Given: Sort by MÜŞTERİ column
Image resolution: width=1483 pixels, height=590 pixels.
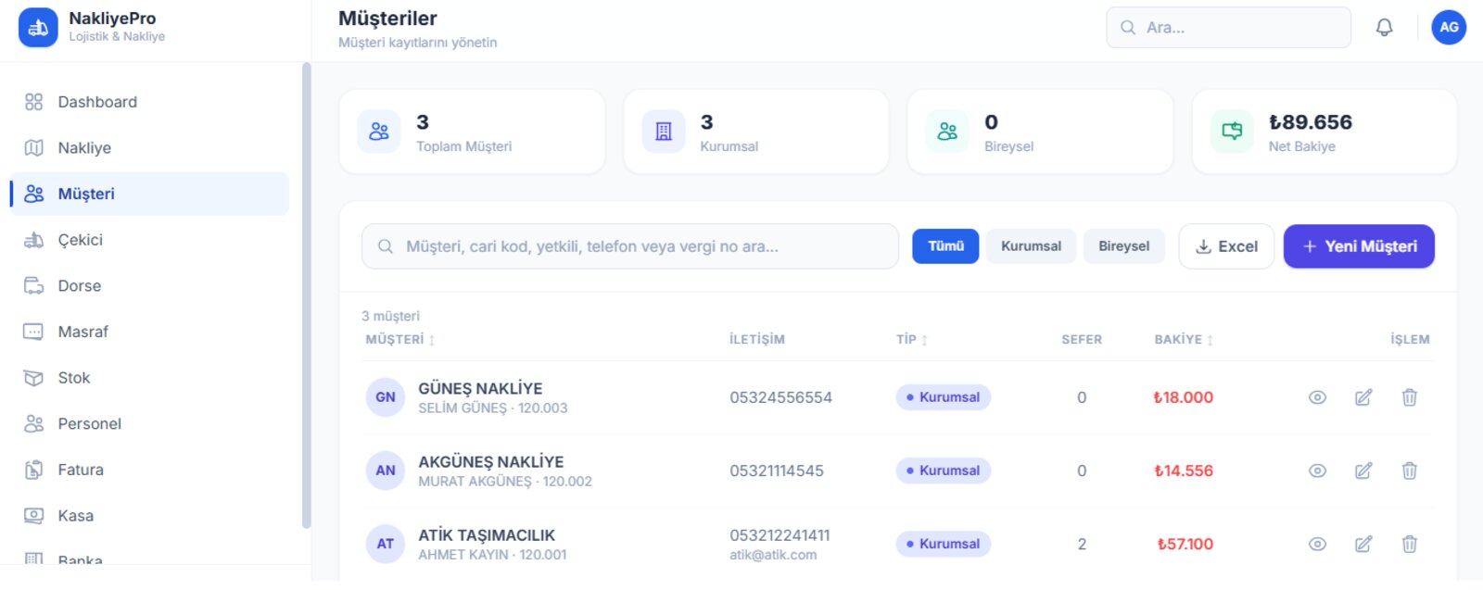Looking at the screenshot, I should (x=400, y=340).
